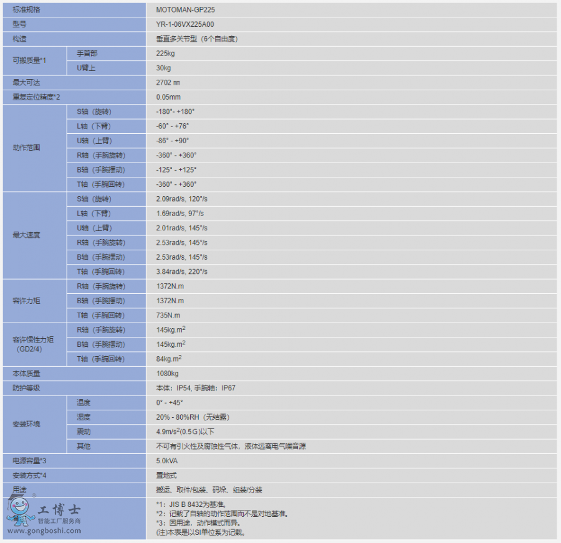Click the '最大速度' section label
The height and width of the screenshot is (543, 561).
coord(26,235)
